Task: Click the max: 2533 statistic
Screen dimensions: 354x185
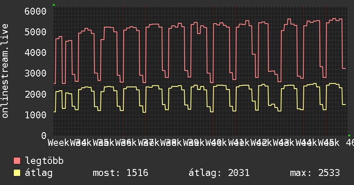Action: 315,173
